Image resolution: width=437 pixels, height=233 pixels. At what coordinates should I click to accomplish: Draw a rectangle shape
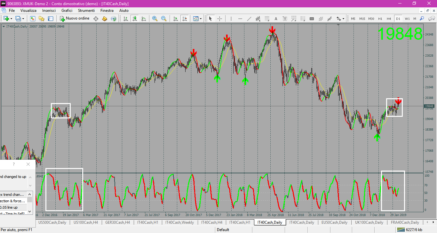[x=312, y=19]
